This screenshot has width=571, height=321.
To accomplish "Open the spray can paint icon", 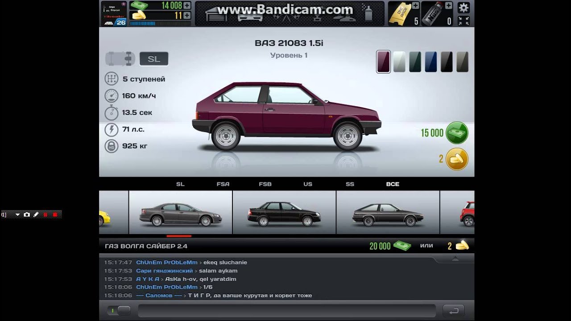I will (368, 14).
